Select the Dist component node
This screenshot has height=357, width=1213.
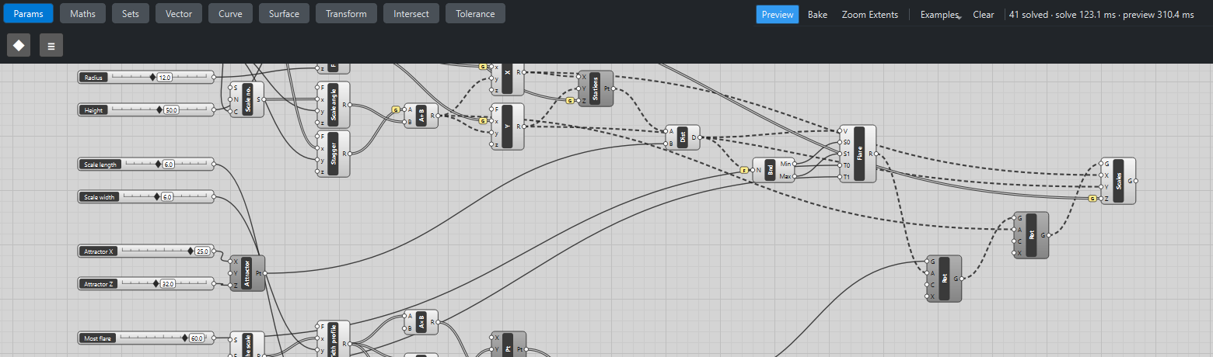(x=683, y=137)
